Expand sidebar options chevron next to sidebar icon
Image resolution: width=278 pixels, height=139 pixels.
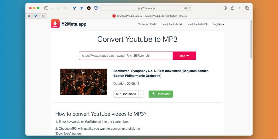point(52,8)
